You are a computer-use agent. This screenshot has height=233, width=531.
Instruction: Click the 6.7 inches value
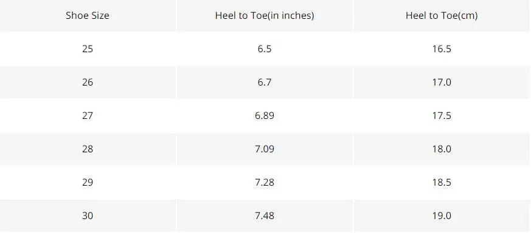click(265, 83)
